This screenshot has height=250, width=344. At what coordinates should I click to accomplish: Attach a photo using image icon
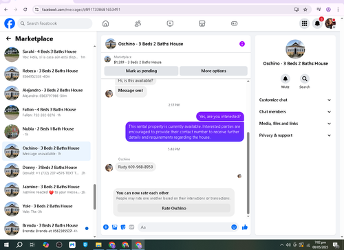114,227
